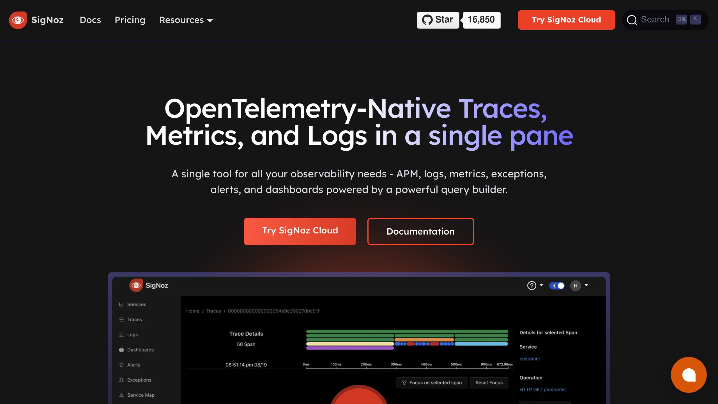Click the Search input field
The width and height of the screenshot is (718, 404).
pos(665,20)
